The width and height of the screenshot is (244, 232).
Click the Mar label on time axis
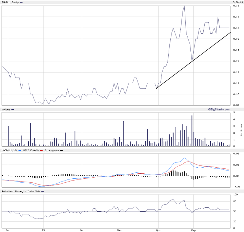point(119,230)
